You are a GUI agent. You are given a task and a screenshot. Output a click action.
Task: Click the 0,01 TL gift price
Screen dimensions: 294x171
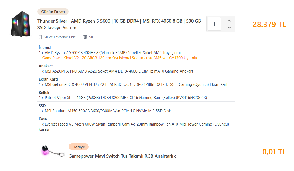tap(274, 152)
